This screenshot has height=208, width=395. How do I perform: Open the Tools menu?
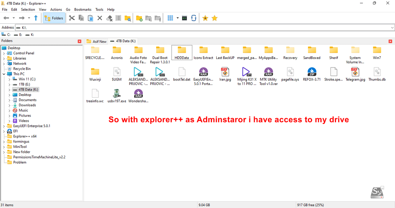[x=99, y=10]
